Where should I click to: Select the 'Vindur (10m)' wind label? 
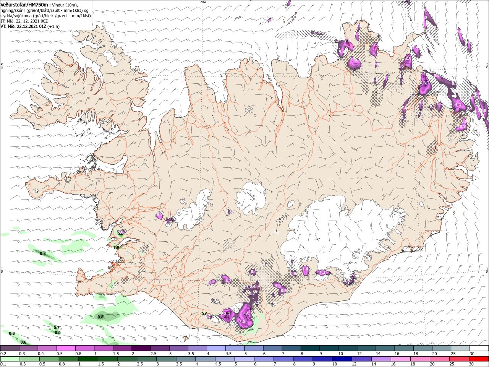65,5
